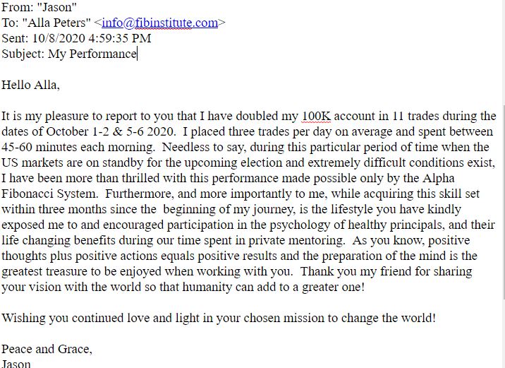Click the line starting "Wishing you continued love"
Screen dimensions: 505x368
[x=219, y=318]
